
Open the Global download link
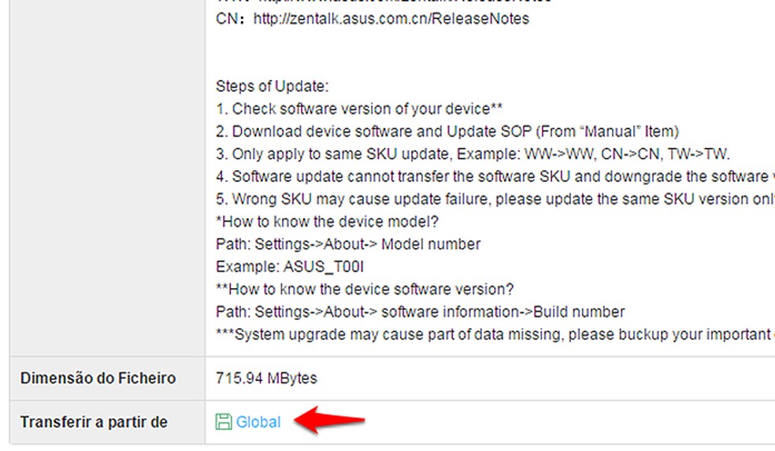click(x=258, y=422)
